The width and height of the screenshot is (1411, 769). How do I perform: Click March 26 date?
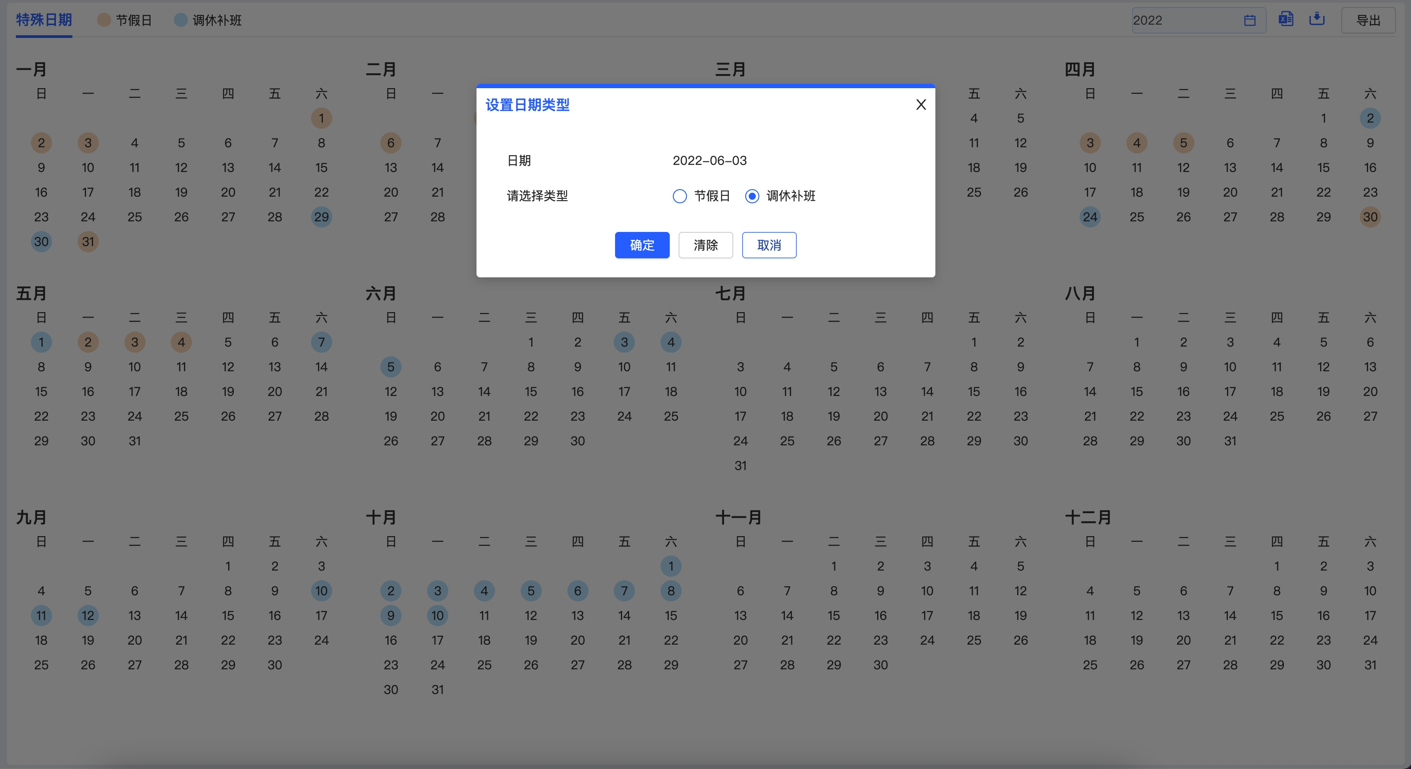1020,192
